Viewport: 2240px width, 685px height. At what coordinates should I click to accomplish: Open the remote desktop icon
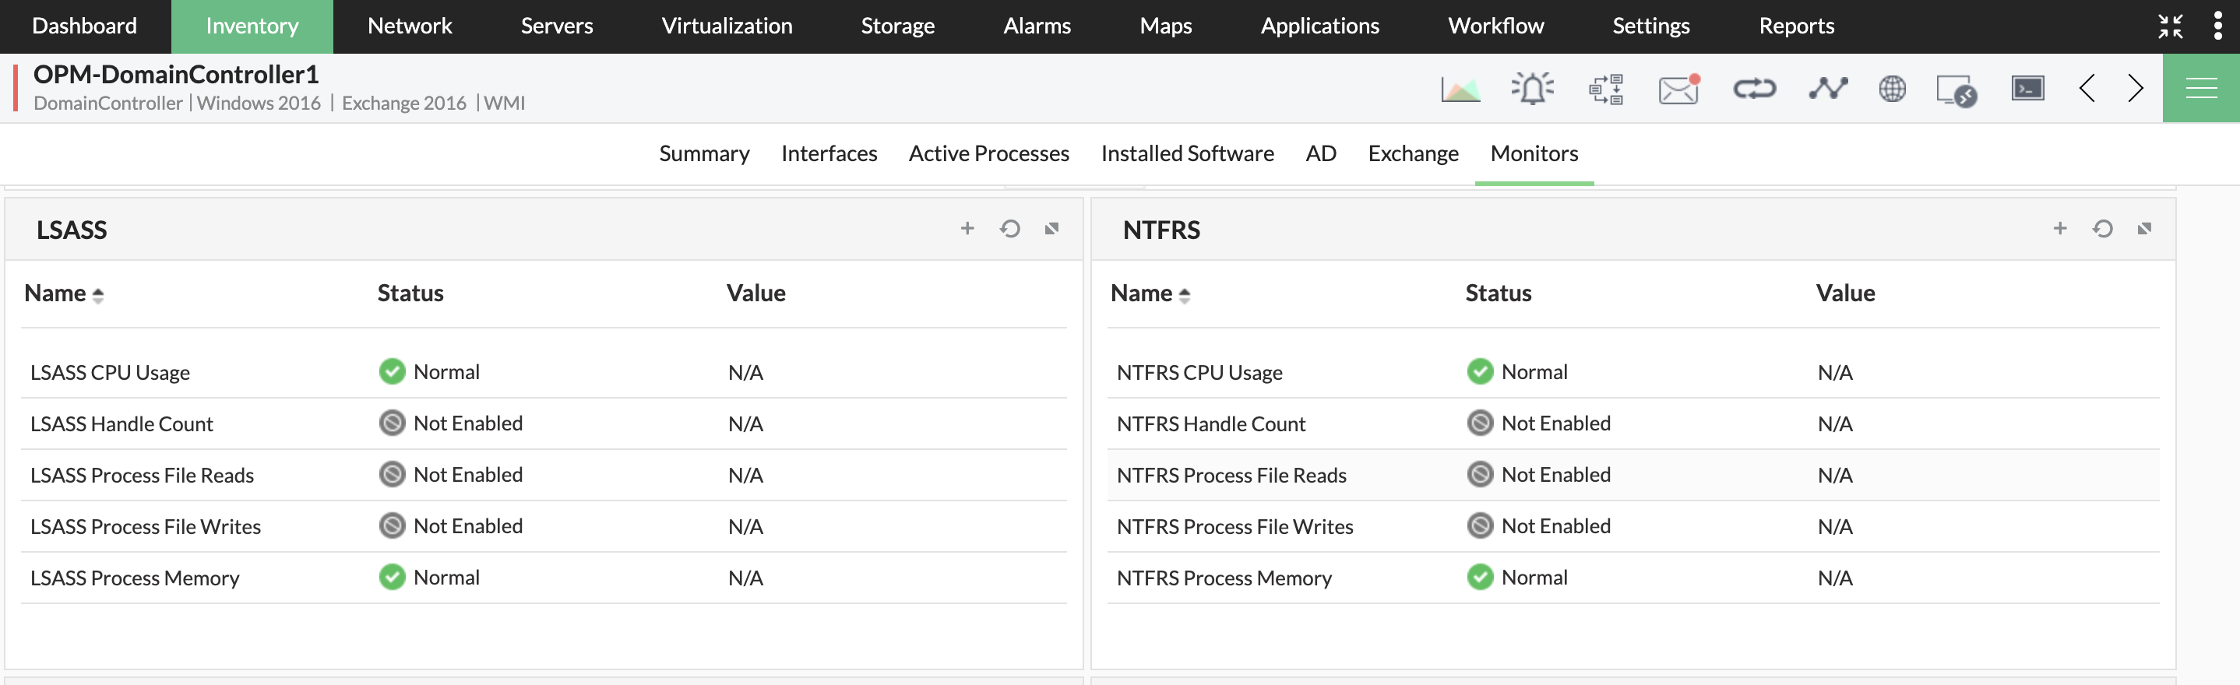click(1956, 90)
